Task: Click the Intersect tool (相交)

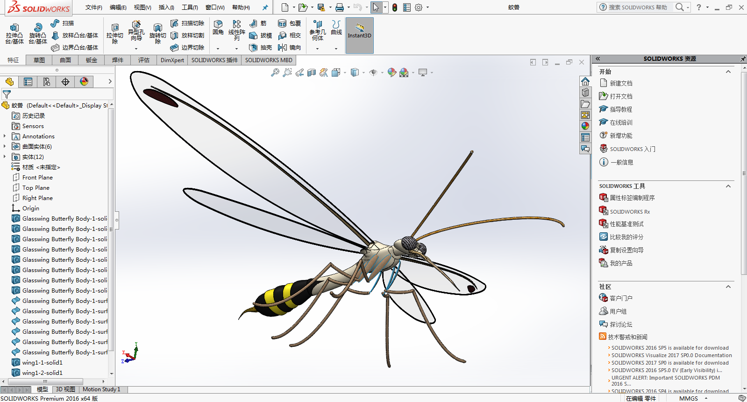Action: pos(289,35)
